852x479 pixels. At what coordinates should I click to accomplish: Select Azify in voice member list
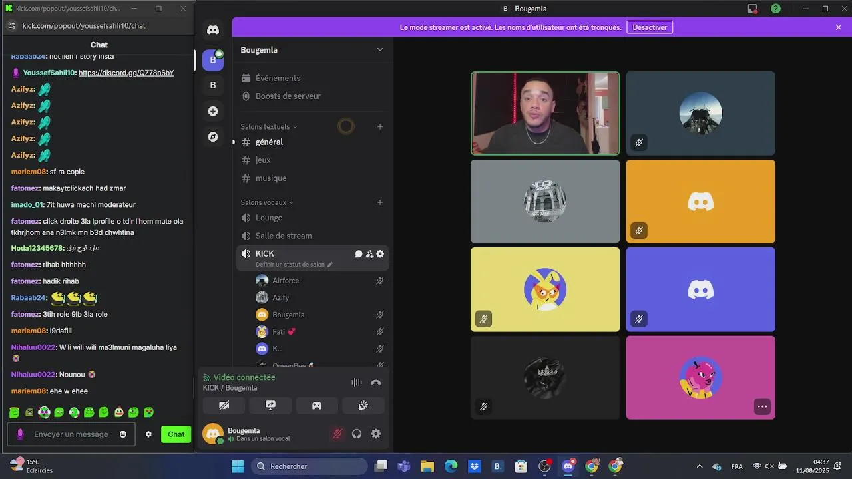(319, 297)
